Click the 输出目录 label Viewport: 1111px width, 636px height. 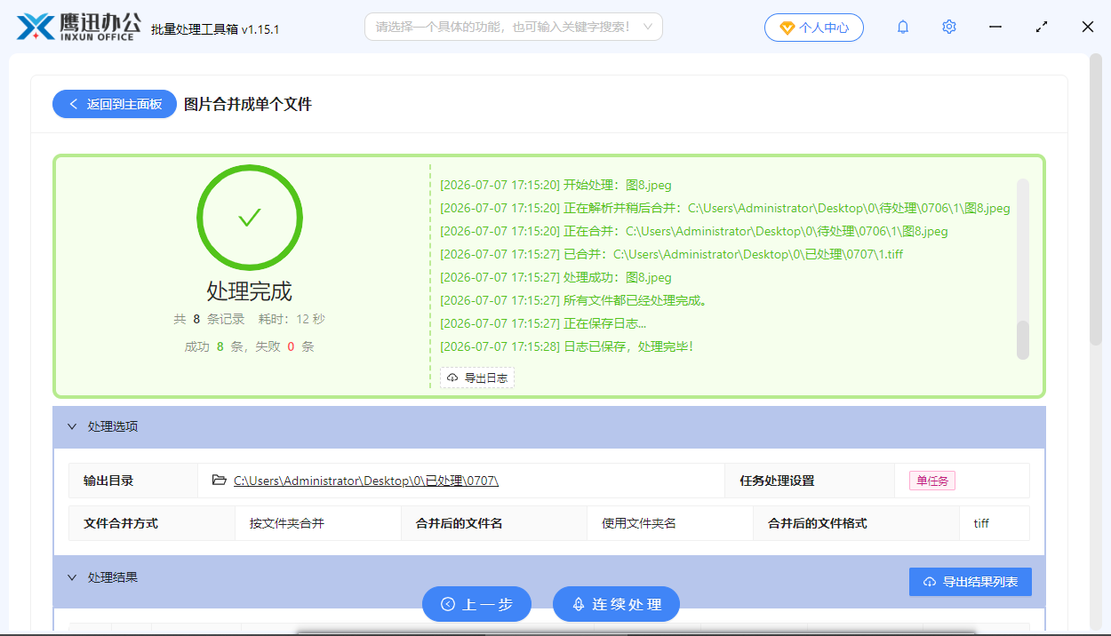(108, 481)
